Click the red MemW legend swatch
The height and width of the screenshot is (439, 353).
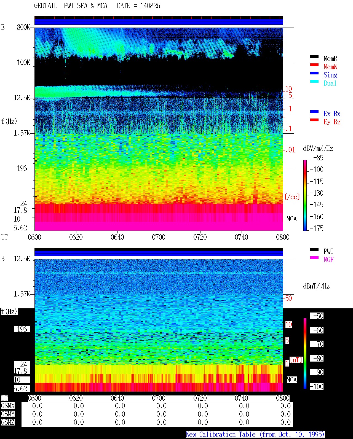coord(314,65)
